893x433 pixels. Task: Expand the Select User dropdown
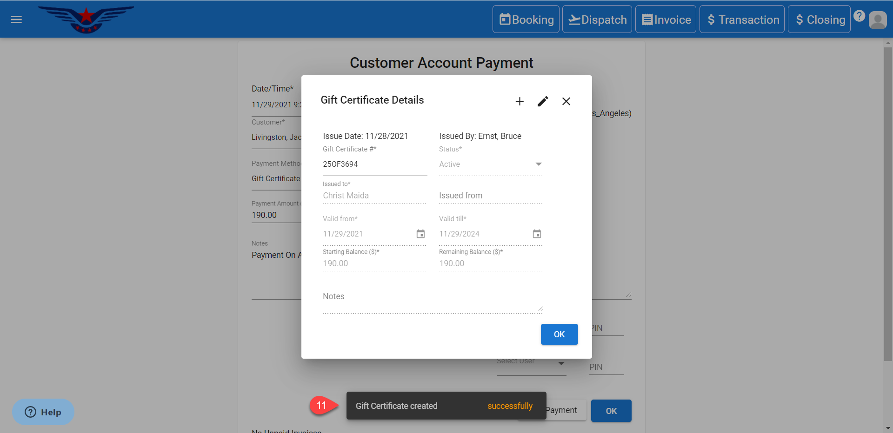561,363
